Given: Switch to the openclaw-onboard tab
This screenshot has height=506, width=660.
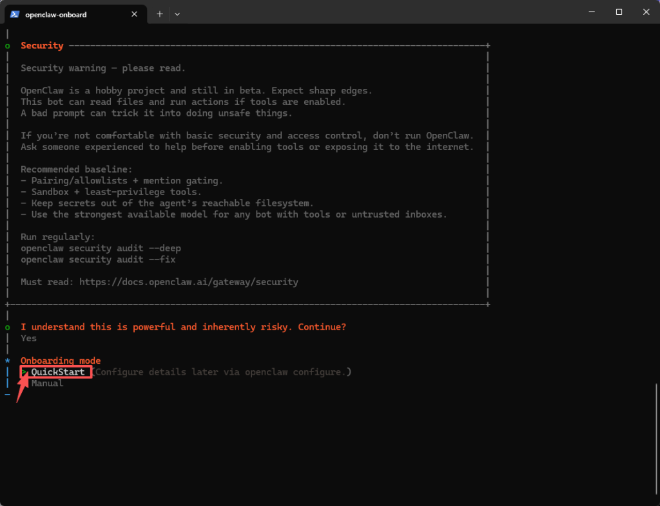Looking at the screenshot, I should 76,14.
